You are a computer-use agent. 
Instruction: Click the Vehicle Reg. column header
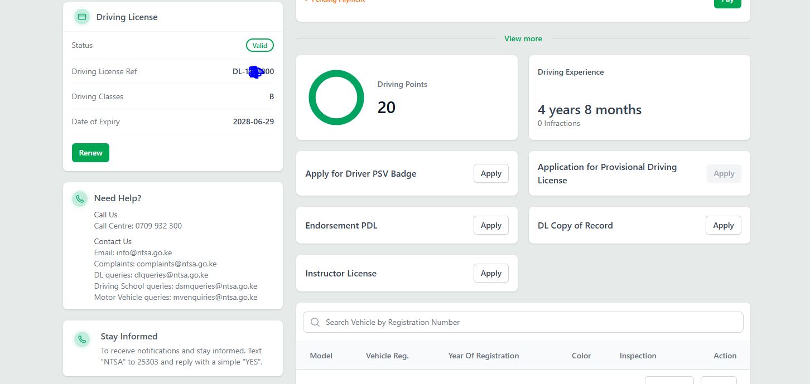click(x=387, y=356)
